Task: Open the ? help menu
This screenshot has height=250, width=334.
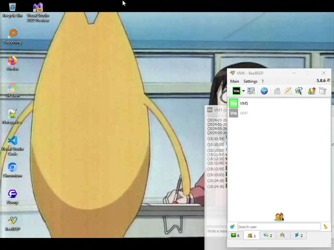Action: point(263,81)
